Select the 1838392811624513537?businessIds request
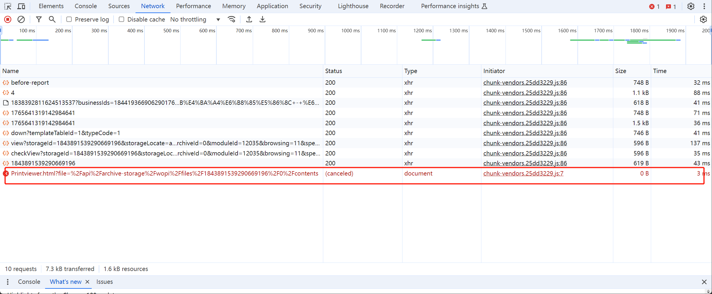712x294 pixels. 356,103
